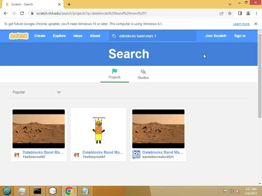Open the command prompt taskbar icon

[x=37, y=191]
